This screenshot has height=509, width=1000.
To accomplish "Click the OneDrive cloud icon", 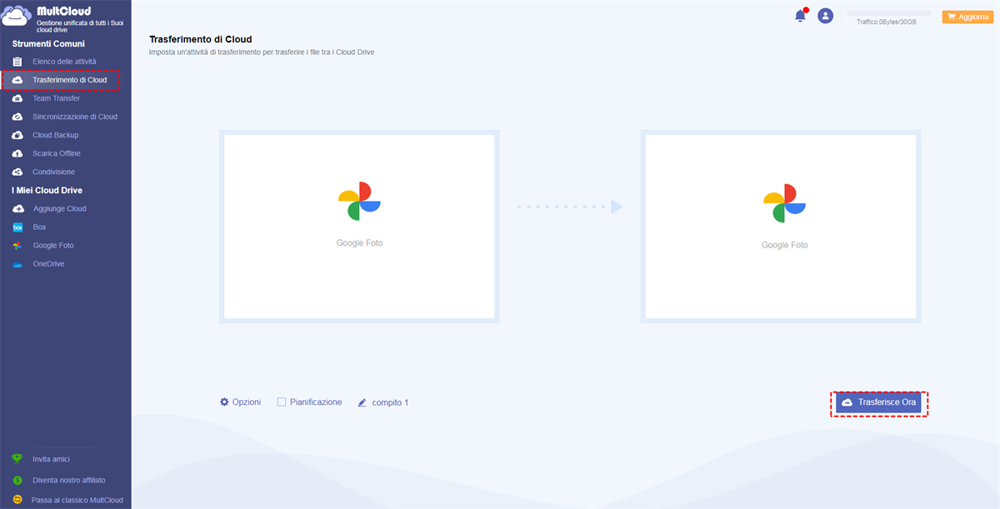I will coord(17,264).
